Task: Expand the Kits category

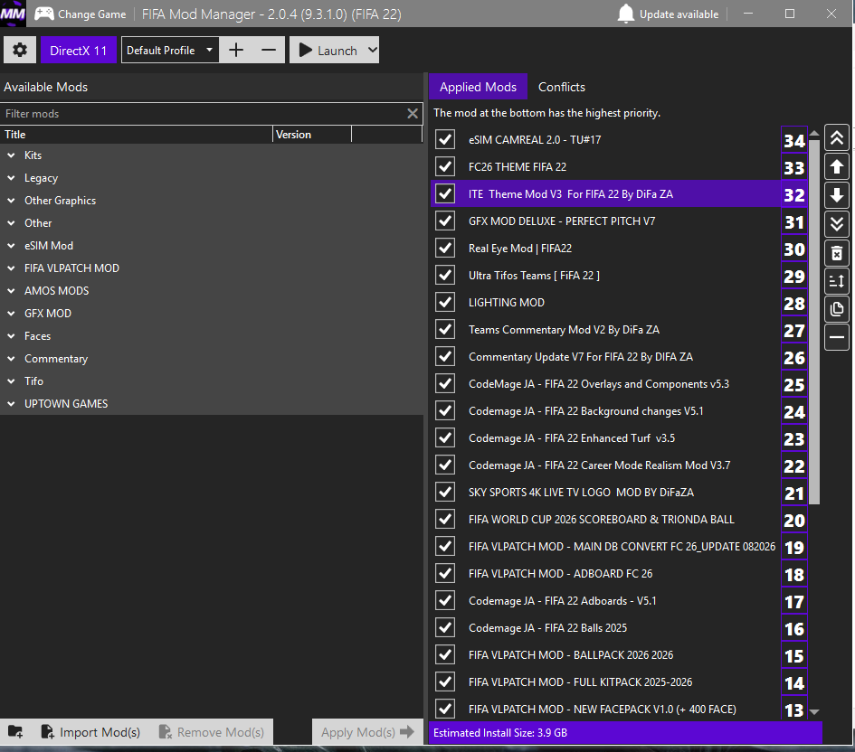Action: [x=11, y=155]
